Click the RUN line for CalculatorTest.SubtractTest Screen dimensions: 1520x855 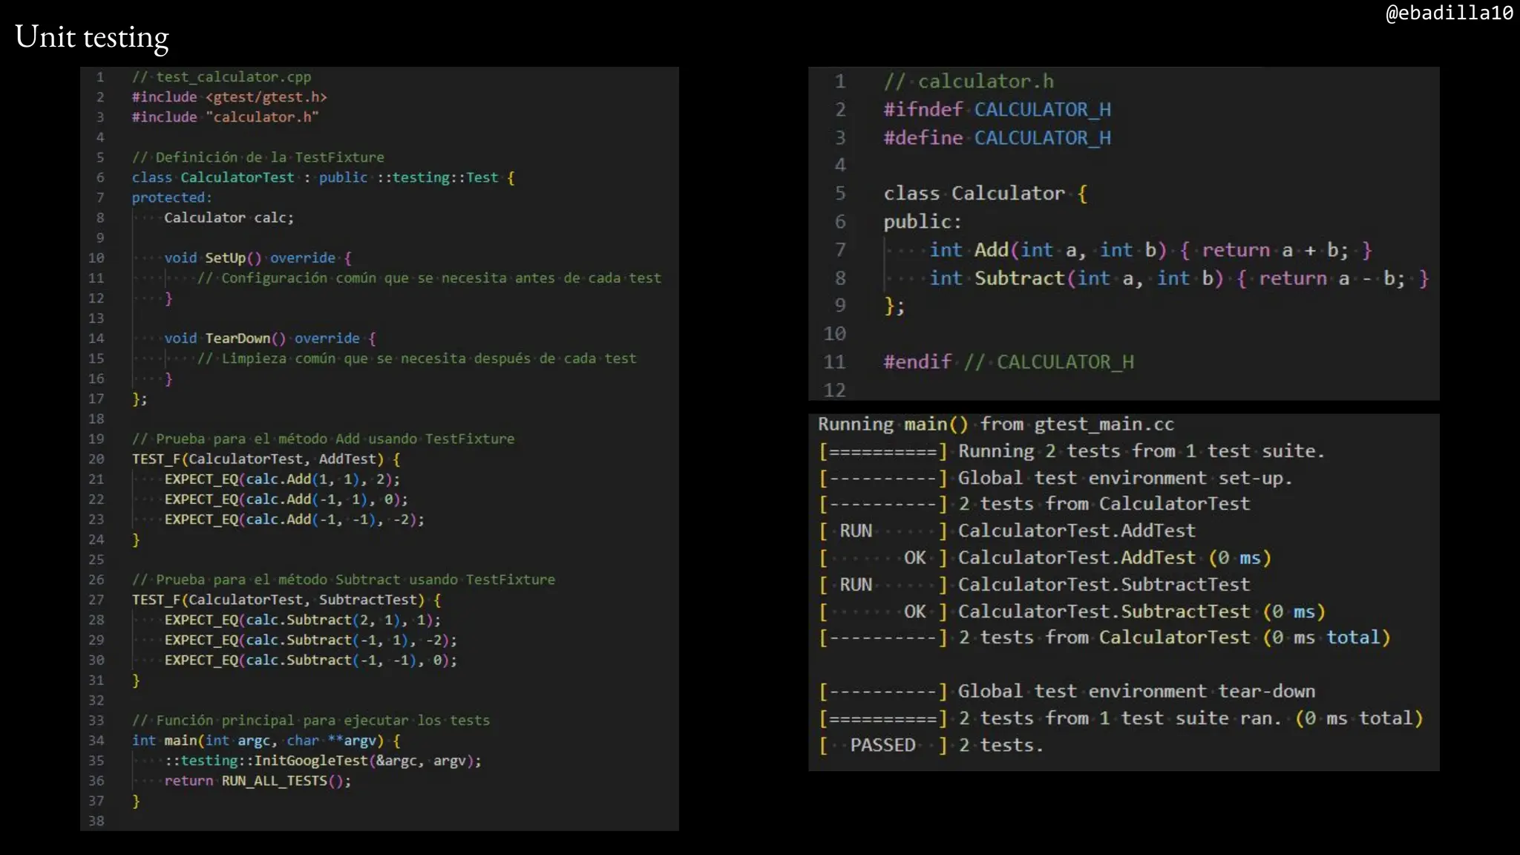pyautogui.click(x=1034, y=584)
